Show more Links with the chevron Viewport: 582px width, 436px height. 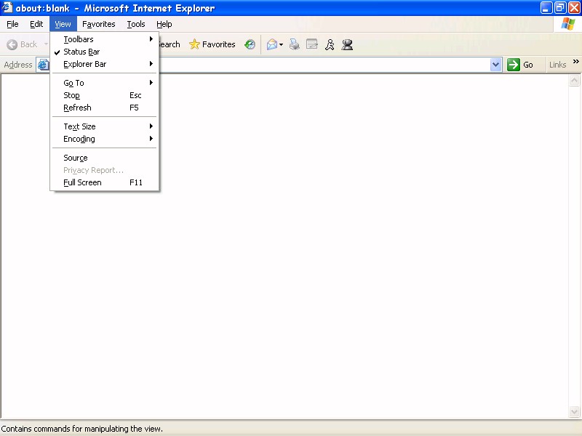(x=575, y=62)
